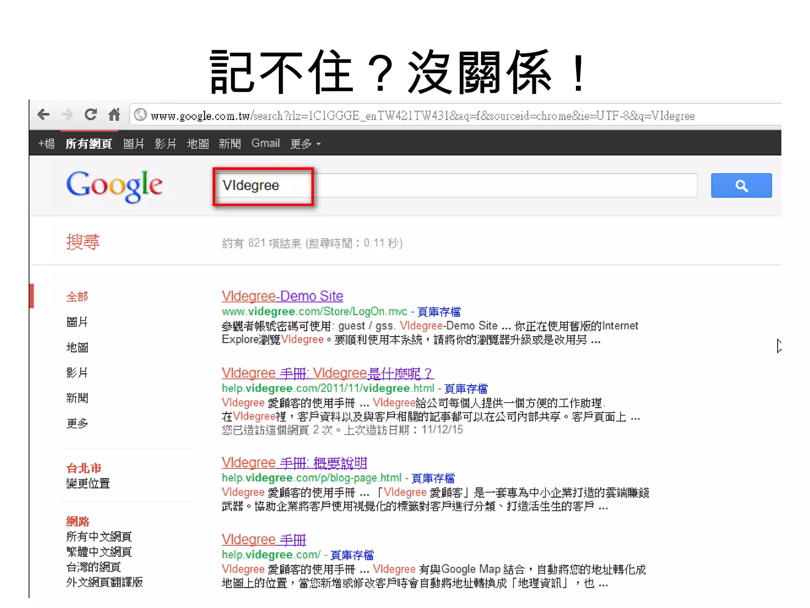Open the +楊 profile link in top bar

[47, 143]
